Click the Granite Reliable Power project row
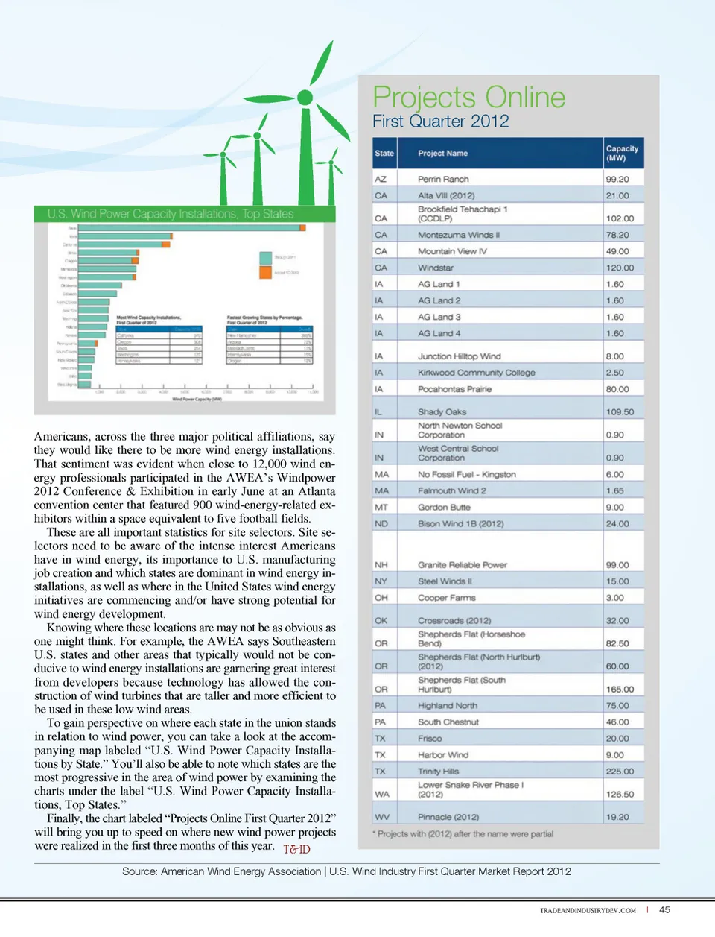This screenshot has height=937, width=715. point(462,565)
